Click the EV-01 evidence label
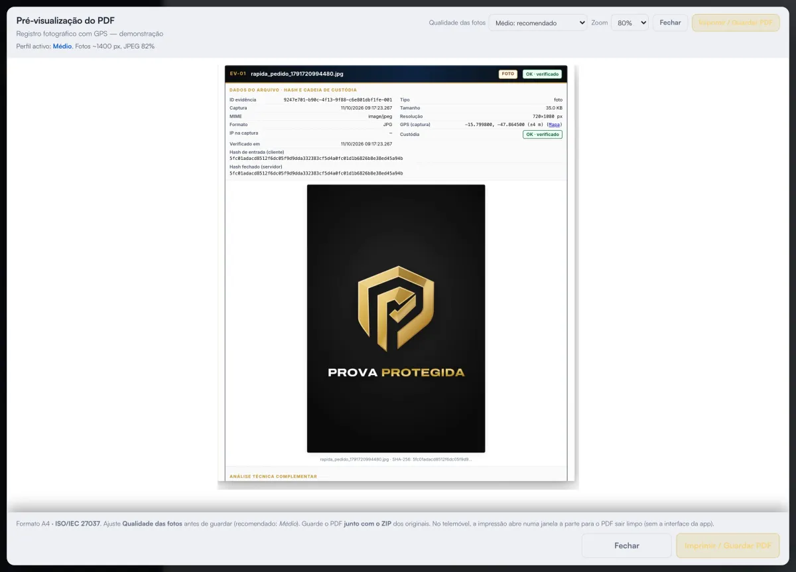796x572 pixels. pyautogui.click(x=237, y=74)
